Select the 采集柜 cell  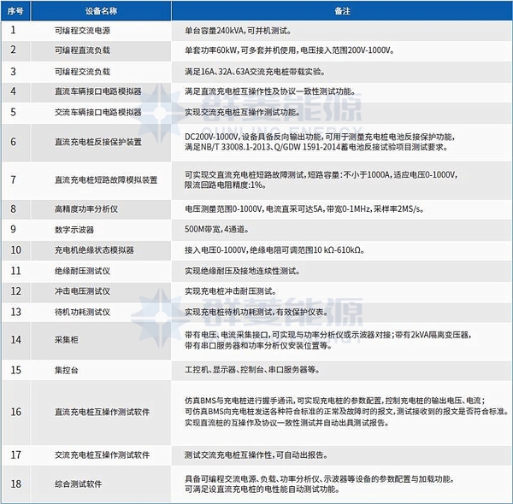[67, 340]
